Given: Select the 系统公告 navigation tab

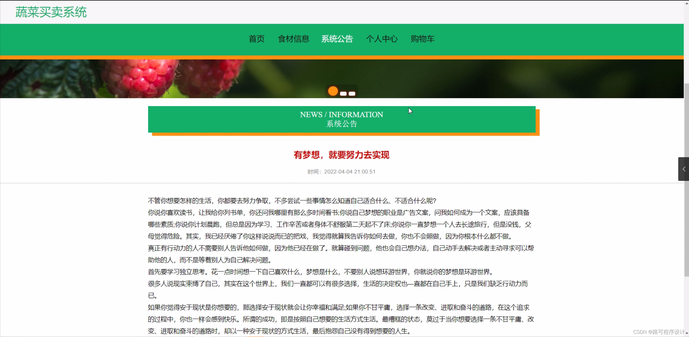Looking at the screenshot, I should tap(337, 39).
